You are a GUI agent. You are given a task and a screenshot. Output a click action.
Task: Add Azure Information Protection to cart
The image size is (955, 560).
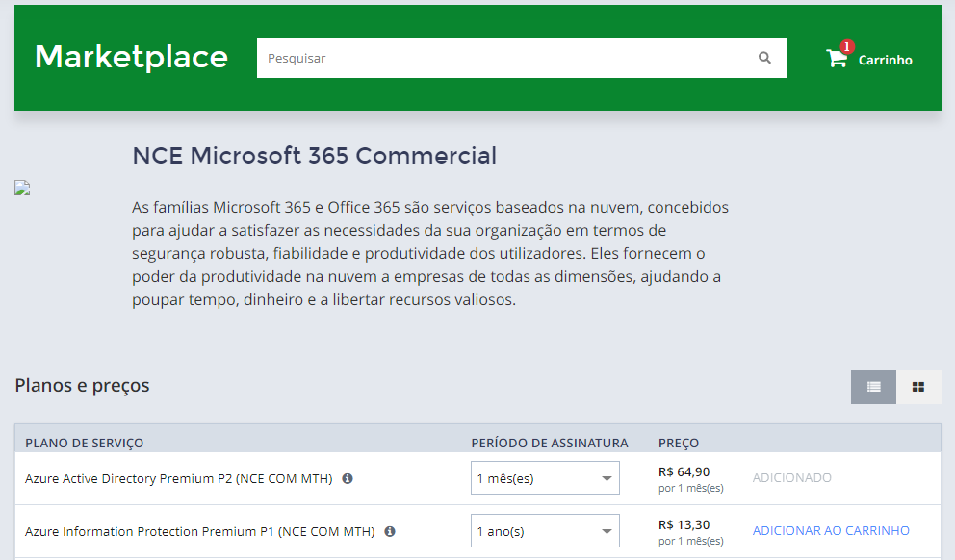coord(830,531)
